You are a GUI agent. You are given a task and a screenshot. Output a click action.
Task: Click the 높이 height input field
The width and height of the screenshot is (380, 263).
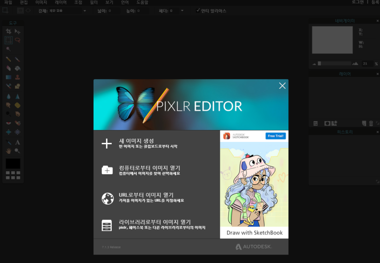(x=142, y=10)
